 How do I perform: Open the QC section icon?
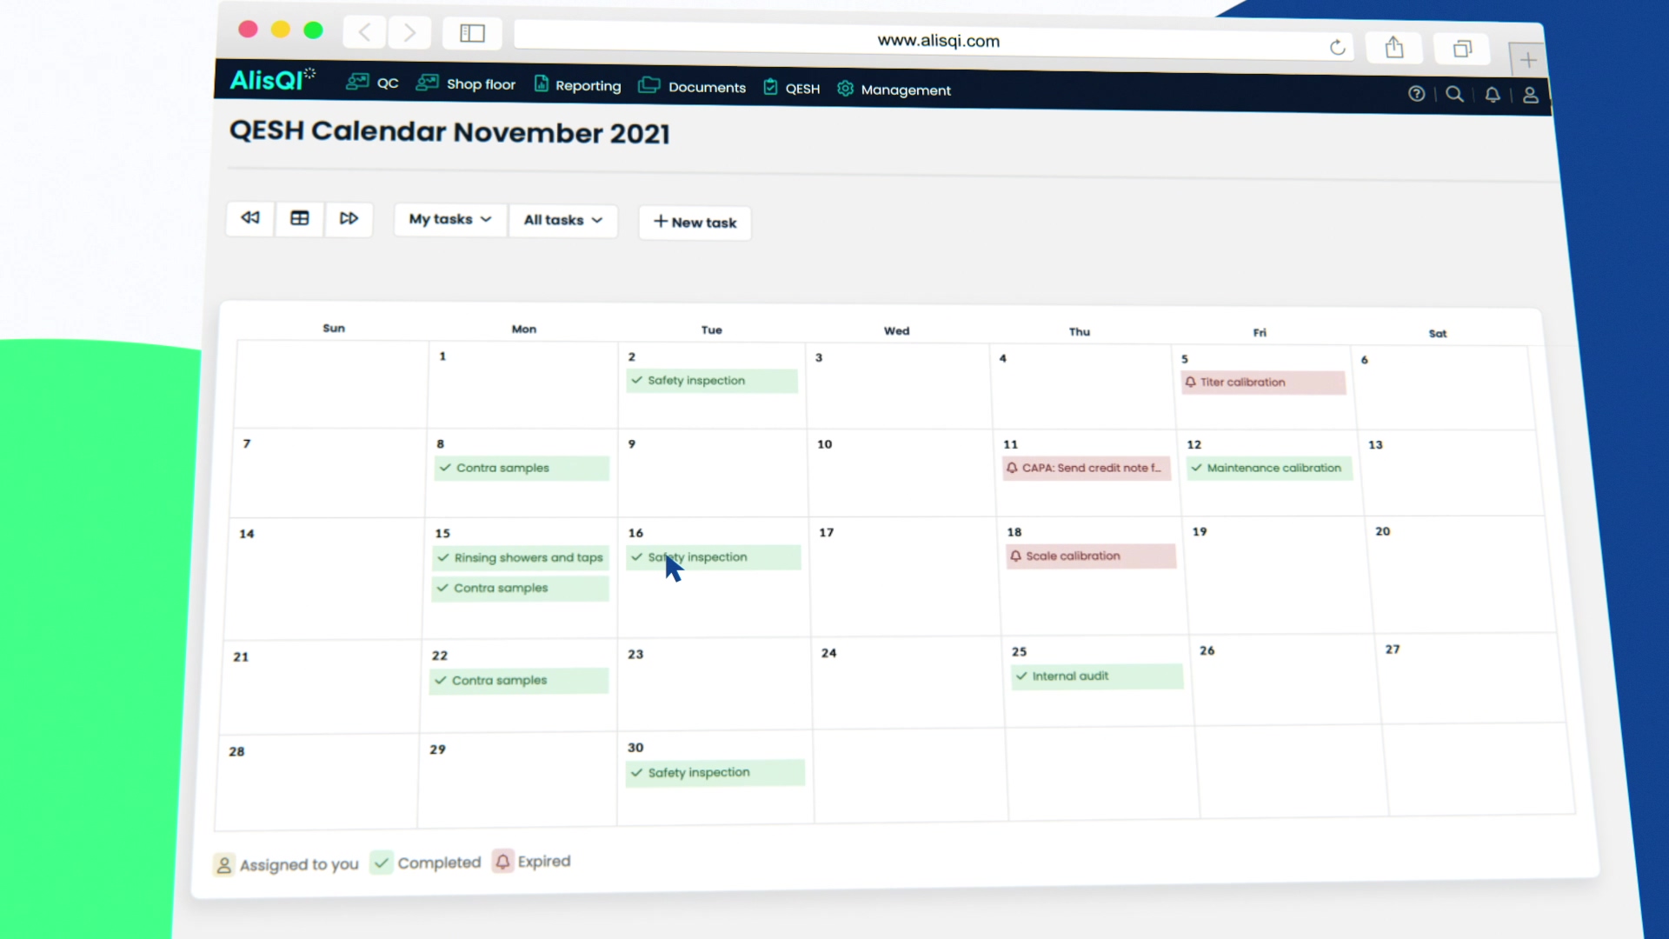(356, 81)
